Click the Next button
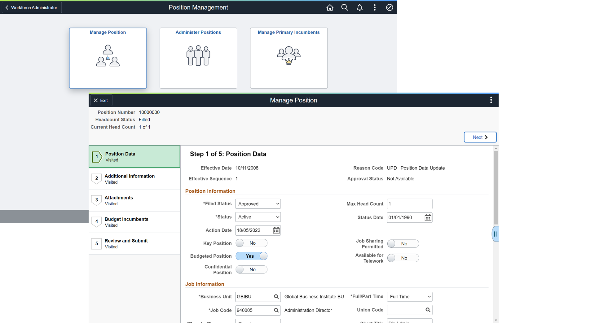This screenshot has width=595, height=323. coord(480,137)
